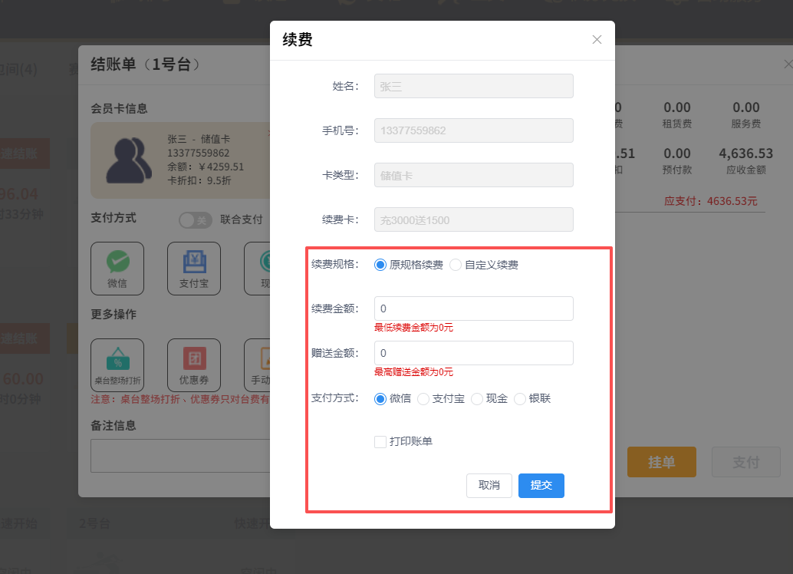Viewport: 793px width, 574px height.
Task: Choose 现金 as renewal payment method
Action: 477,398
